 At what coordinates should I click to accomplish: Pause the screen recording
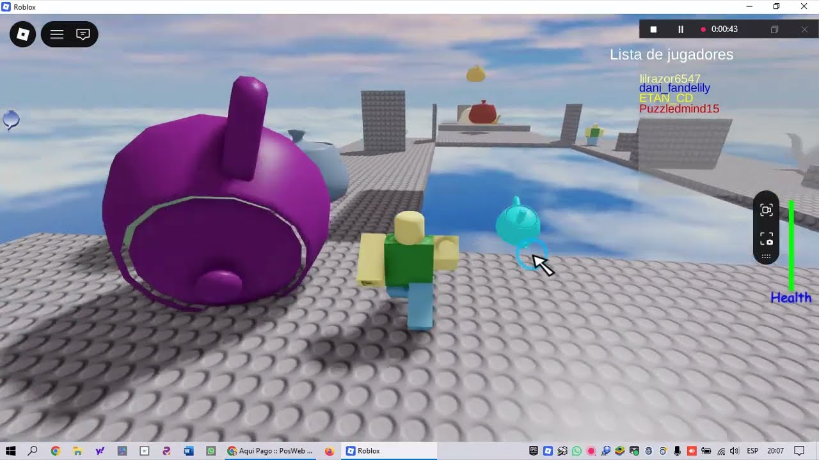click(x=681, y=29)
